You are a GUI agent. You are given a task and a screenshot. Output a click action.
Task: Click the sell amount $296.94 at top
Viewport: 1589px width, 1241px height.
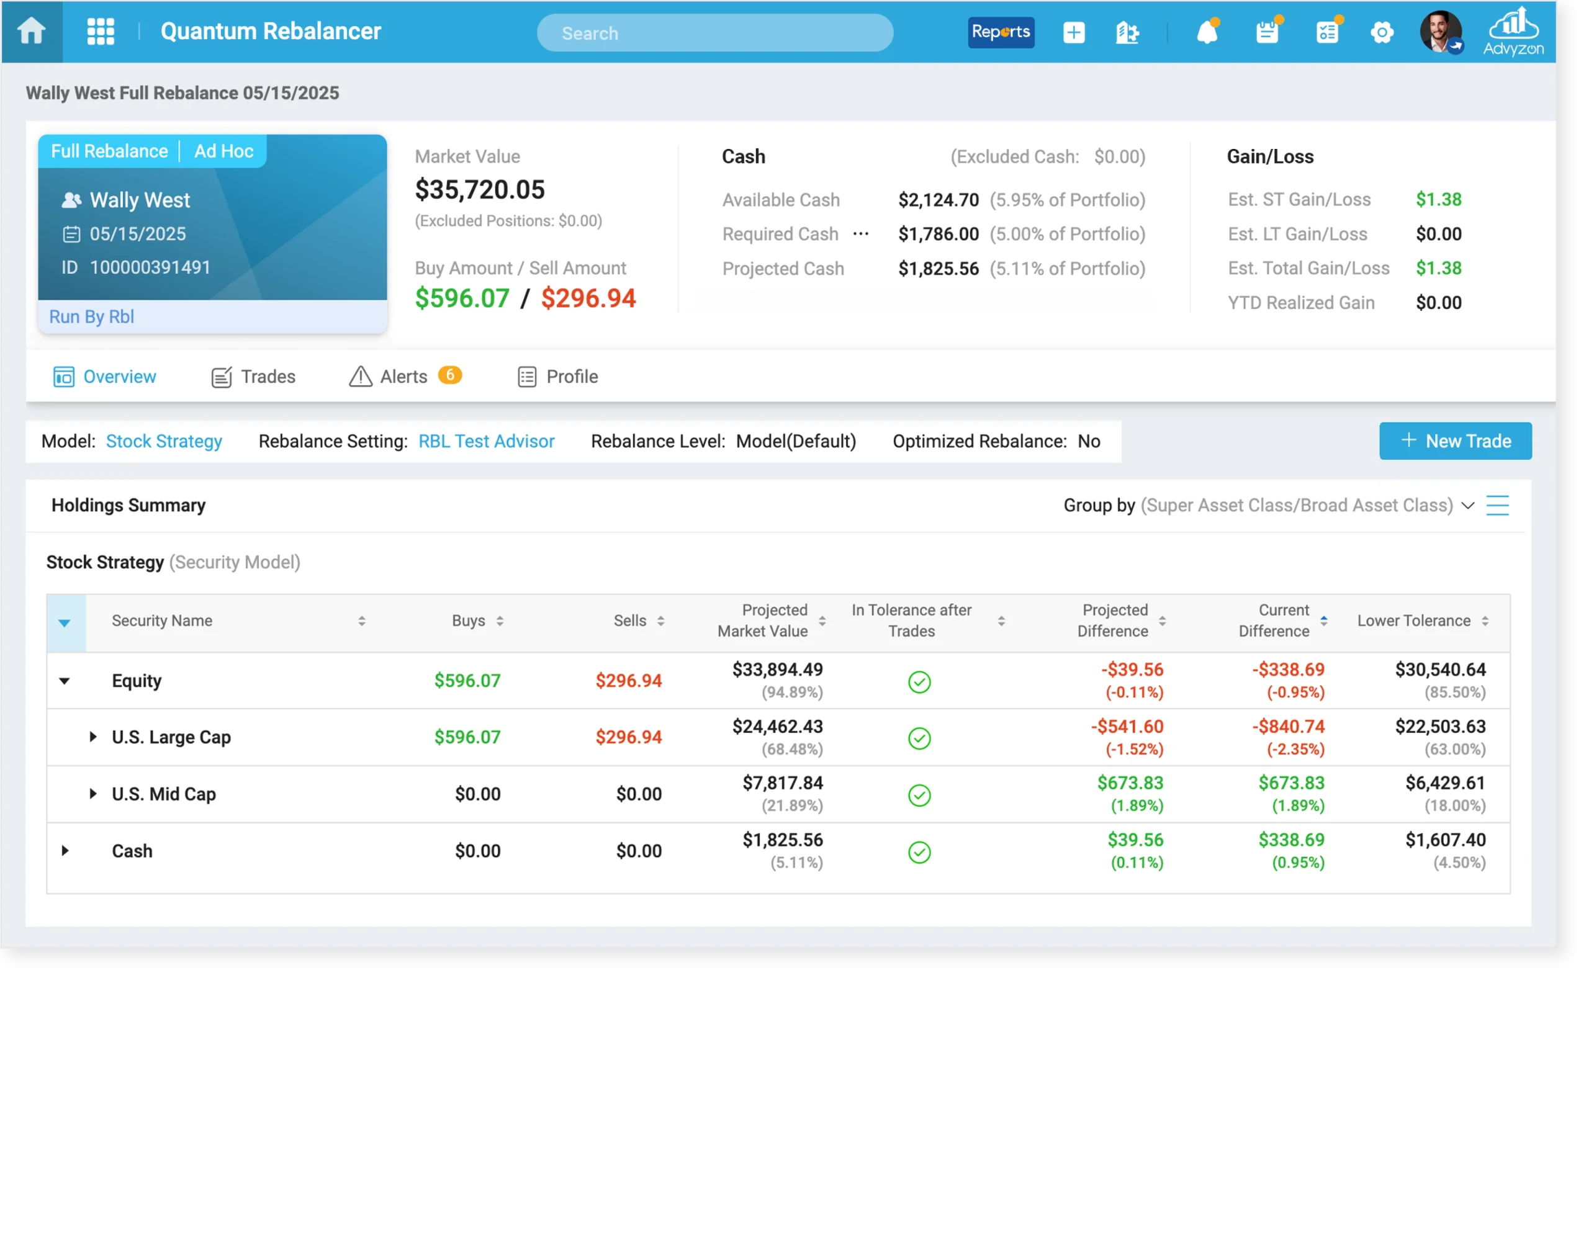click(588, 298)
